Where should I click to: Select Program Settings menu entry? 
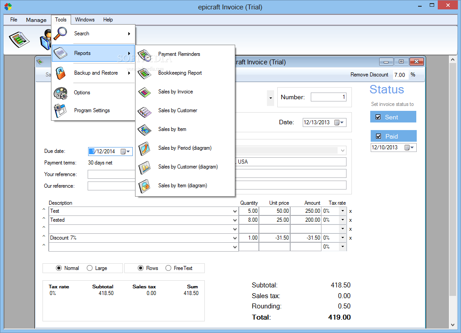tap(93, 110)
